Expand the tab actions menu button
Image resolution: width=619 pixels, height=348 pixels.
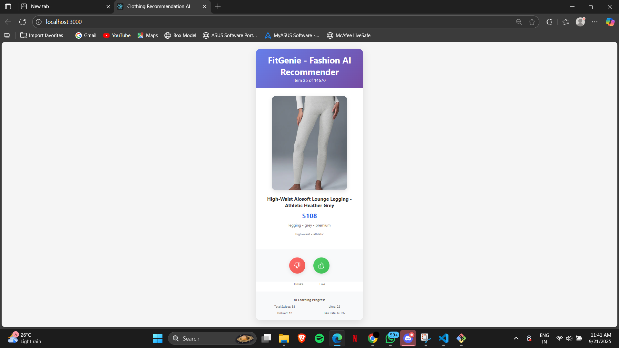coord(8,6)
